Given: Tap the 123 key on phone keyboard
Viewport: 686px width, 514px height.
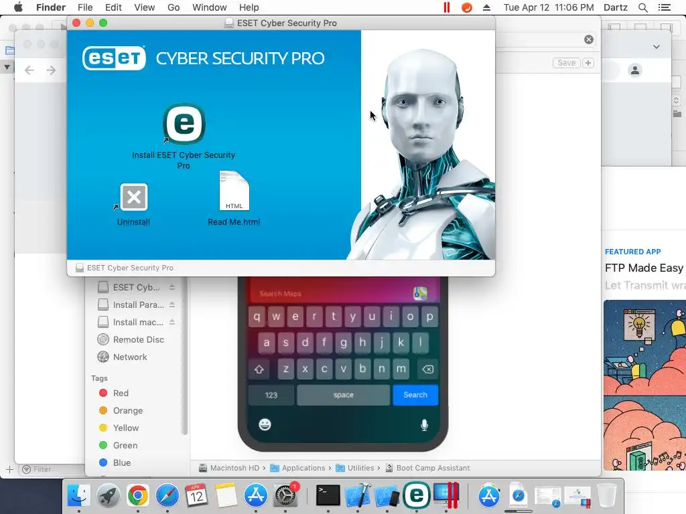Looking at the screenshot, I should click(x=271, y=395).
